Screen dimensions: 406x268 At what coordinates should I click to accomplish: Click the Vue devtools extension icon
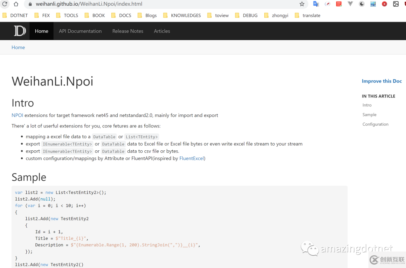(350, 4)
